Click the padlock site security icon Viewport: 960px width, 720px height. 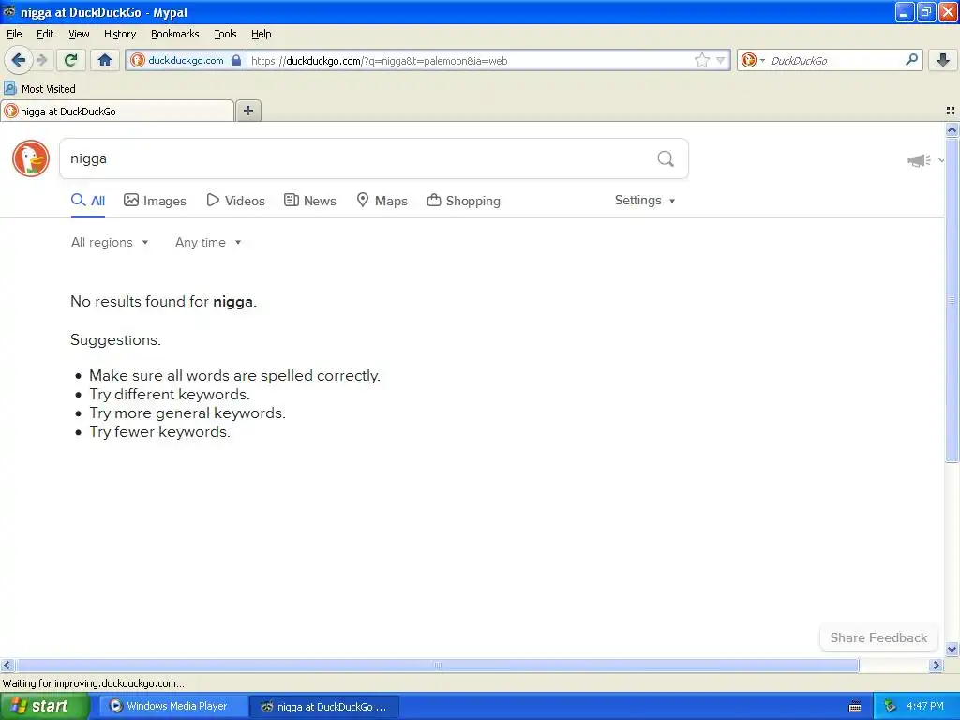tap(236, 60)
